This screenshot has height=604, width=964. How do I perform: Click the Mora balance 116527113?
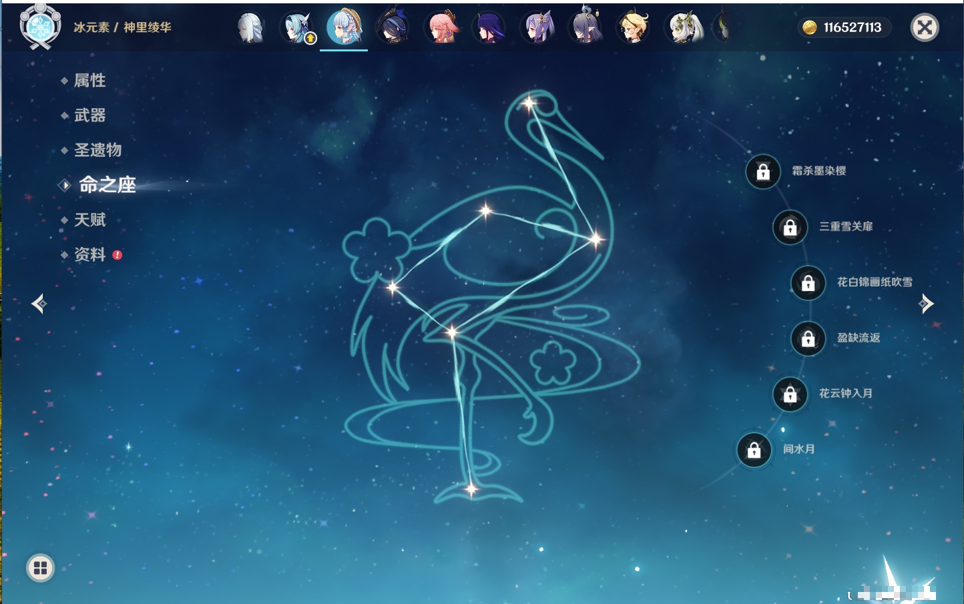coord(853,27)
